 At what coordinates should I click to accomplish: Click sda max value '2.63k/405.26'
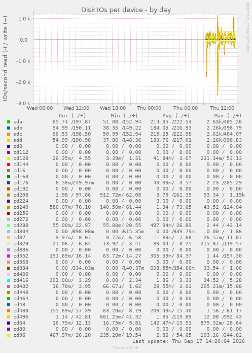[224, 122]
